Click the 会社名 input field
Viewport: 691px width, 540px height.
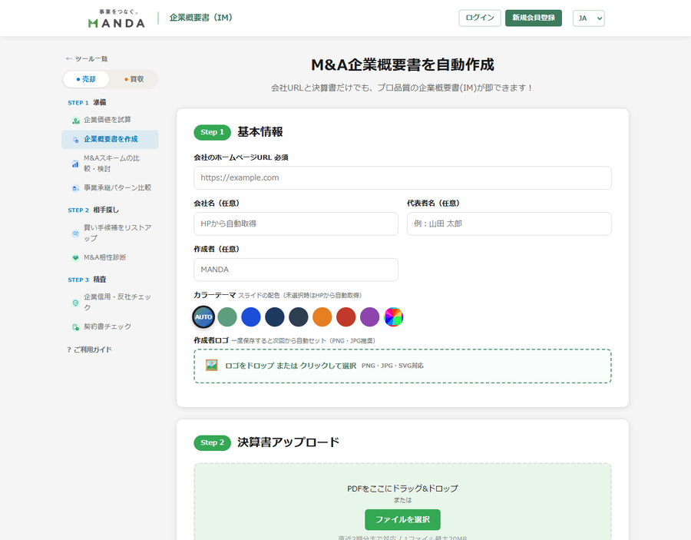296,224
